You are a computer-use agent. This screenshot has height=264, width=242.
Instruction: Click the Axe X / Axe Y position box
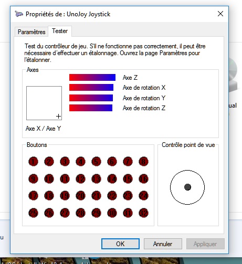[44, 103]
